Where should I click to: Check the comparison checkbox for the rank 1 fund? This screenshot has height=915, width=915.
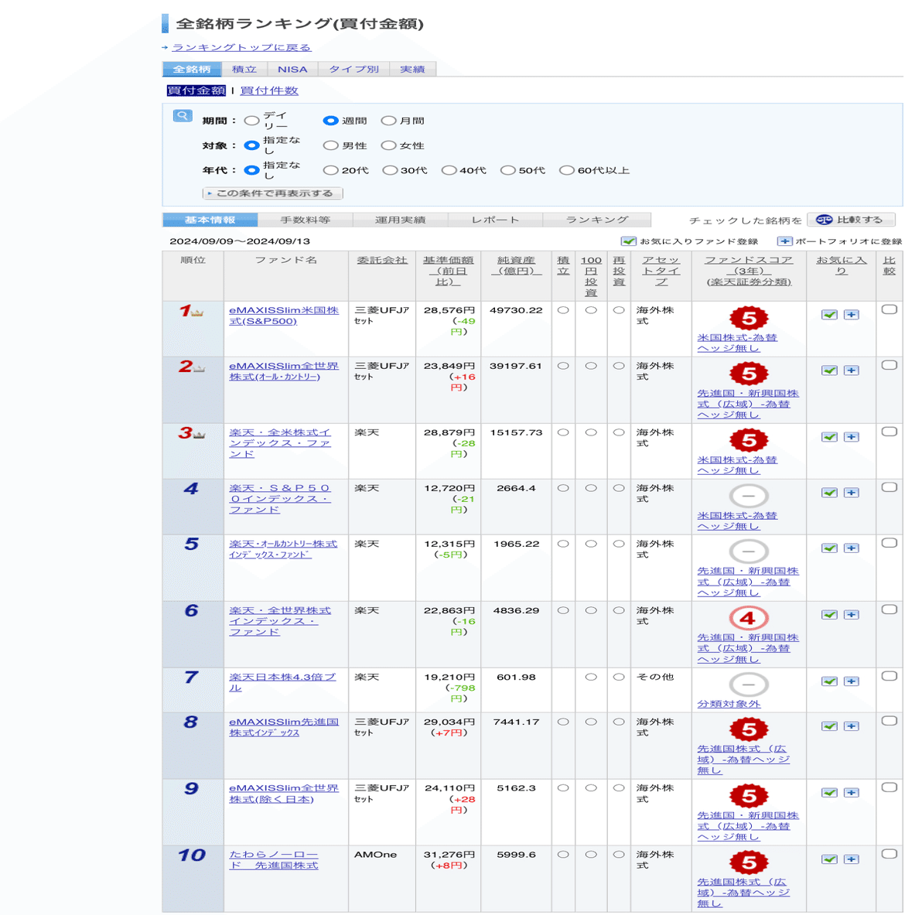889,309
